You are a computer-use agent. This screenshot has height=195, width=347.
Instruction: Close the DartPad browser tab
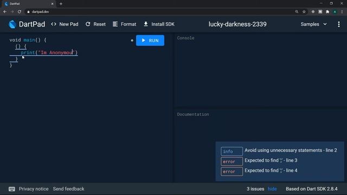tap(52, 4)
